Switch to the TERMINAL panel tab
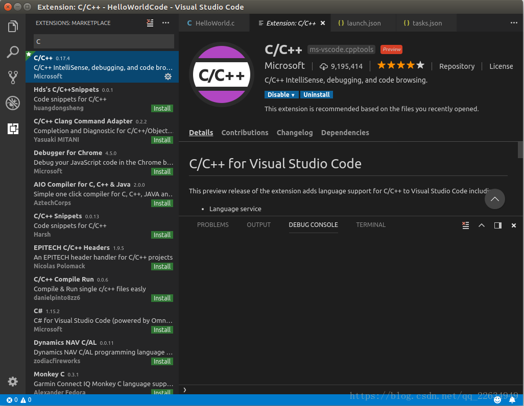This screenshot has height=406, width=524. pos(371,225)
